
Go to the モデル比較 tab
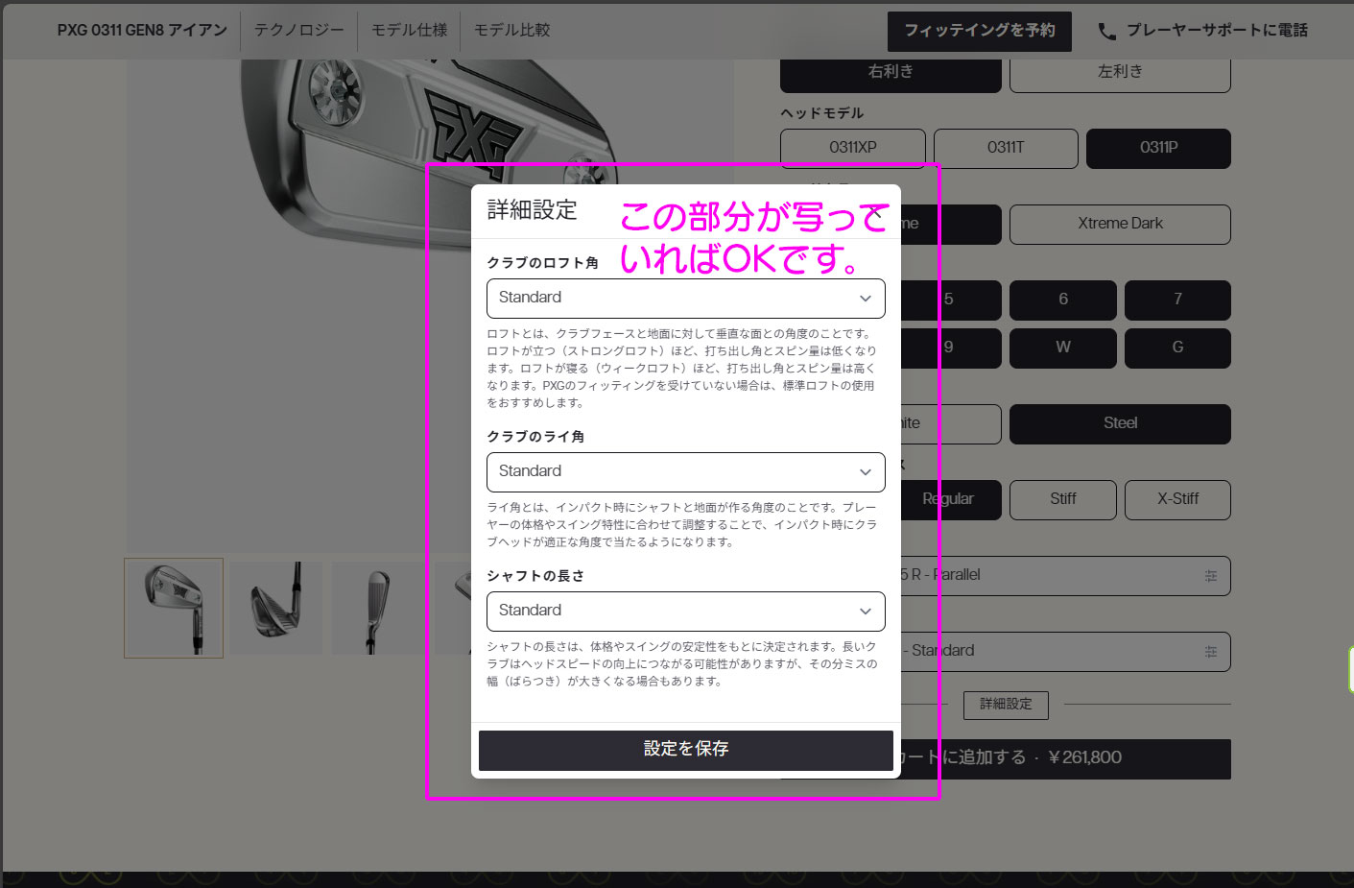[511, 31]
